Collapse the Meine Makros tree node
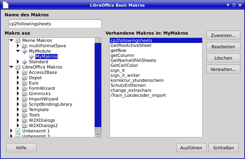 click(12, 41)
